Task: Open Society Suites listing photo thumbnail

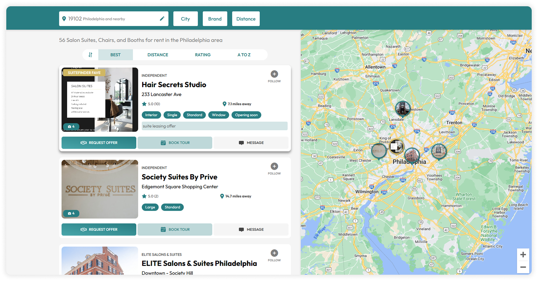Action: click(x=100, y=189)
